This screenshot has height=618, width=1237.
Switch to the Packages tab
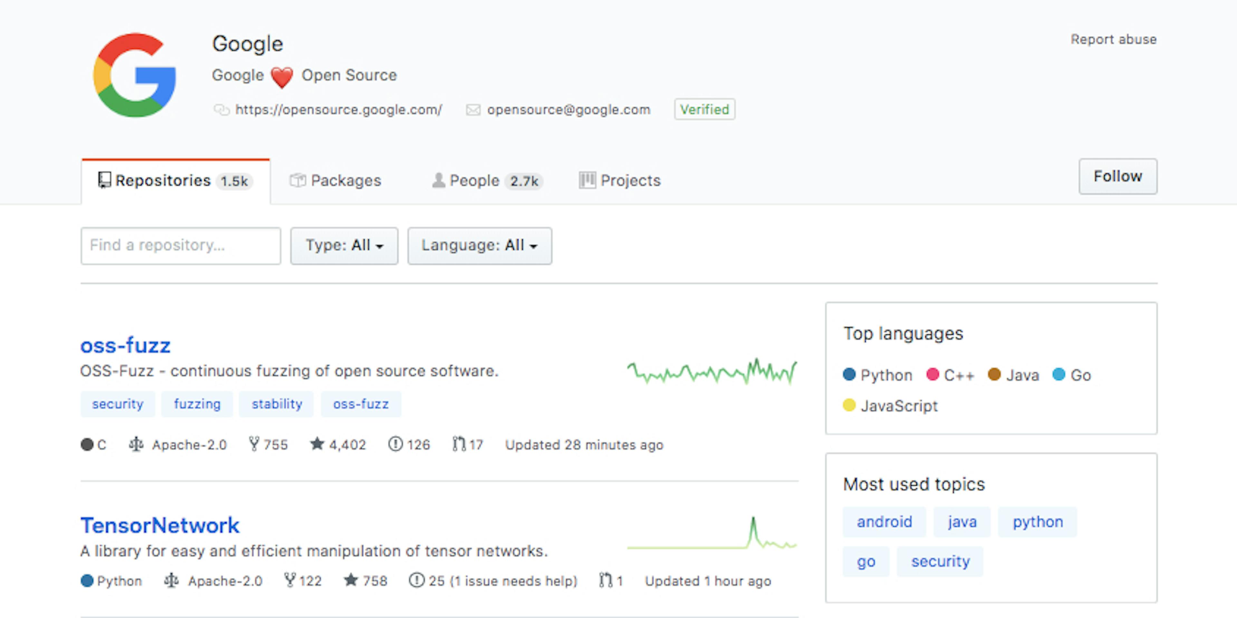[x=335, y=180]
